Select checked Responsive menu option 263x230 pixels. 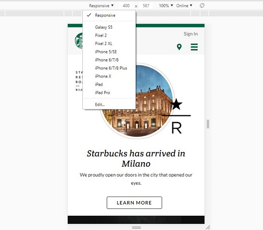click(x=109, y=15)
